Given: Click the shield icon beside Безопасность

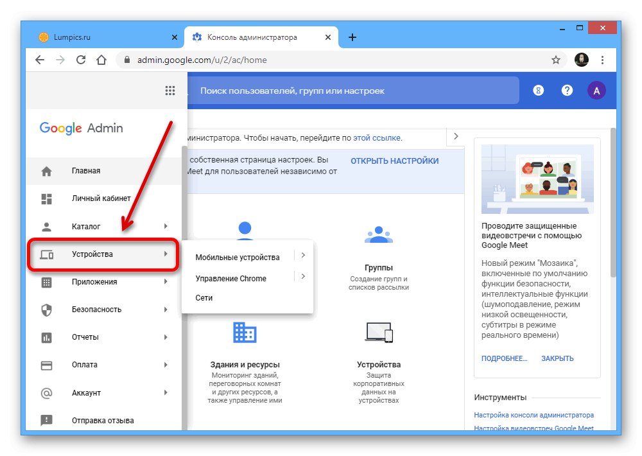Looking at the screenshot, I should [x=47, y=310].
